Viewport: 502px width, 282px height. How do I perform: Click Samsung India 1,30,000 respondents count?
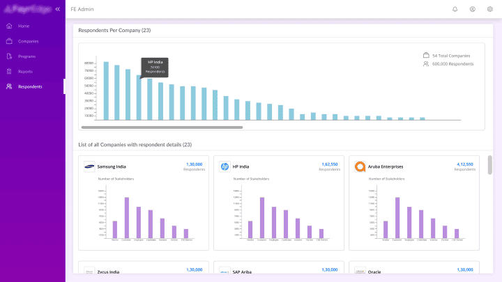[194, 164]
